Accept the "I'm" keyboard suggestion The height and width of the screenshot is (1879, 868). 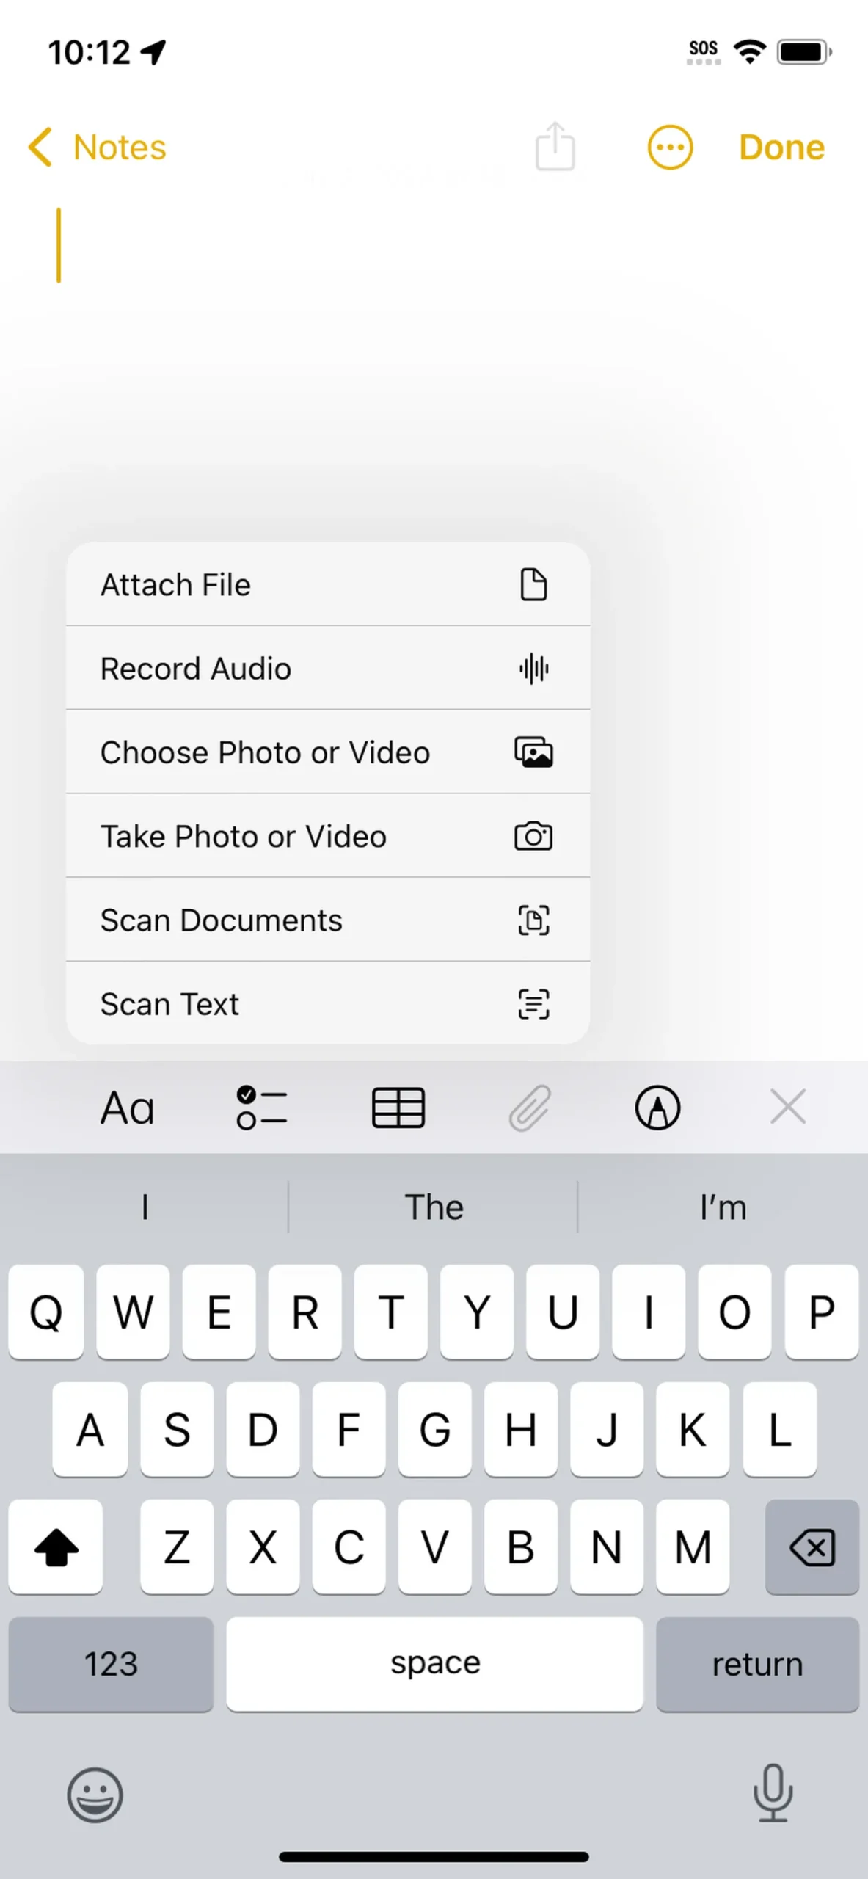point(723,1207)
